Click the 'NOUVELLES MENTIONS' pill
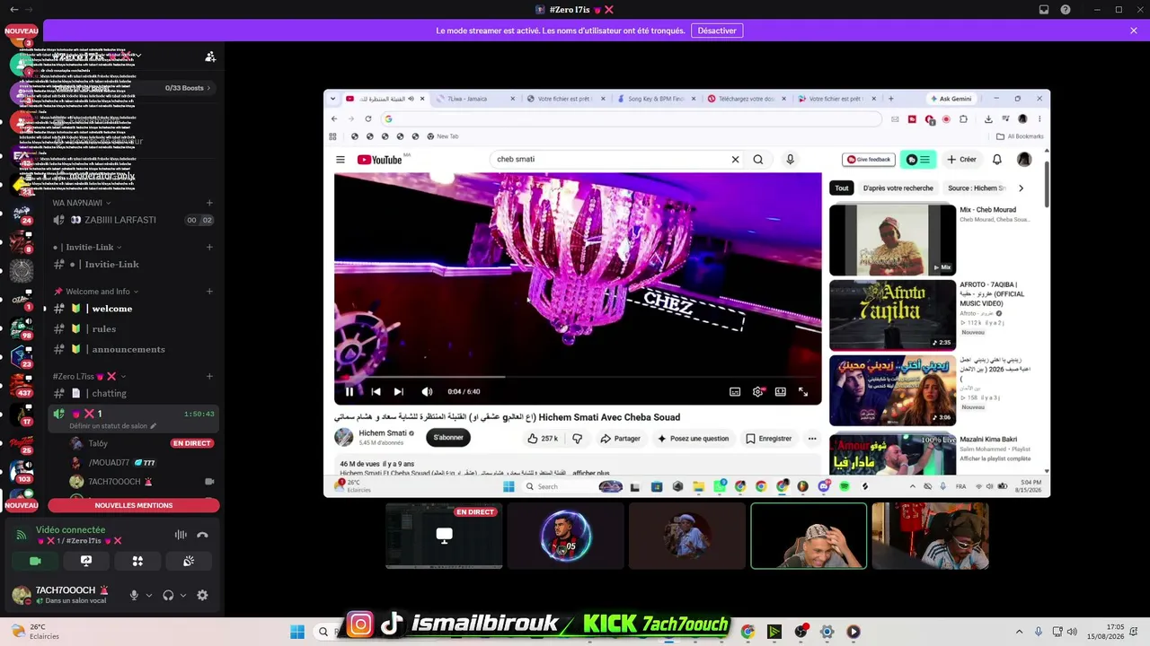The height and width of the screenshot is (646, 1150). (134, 505)
